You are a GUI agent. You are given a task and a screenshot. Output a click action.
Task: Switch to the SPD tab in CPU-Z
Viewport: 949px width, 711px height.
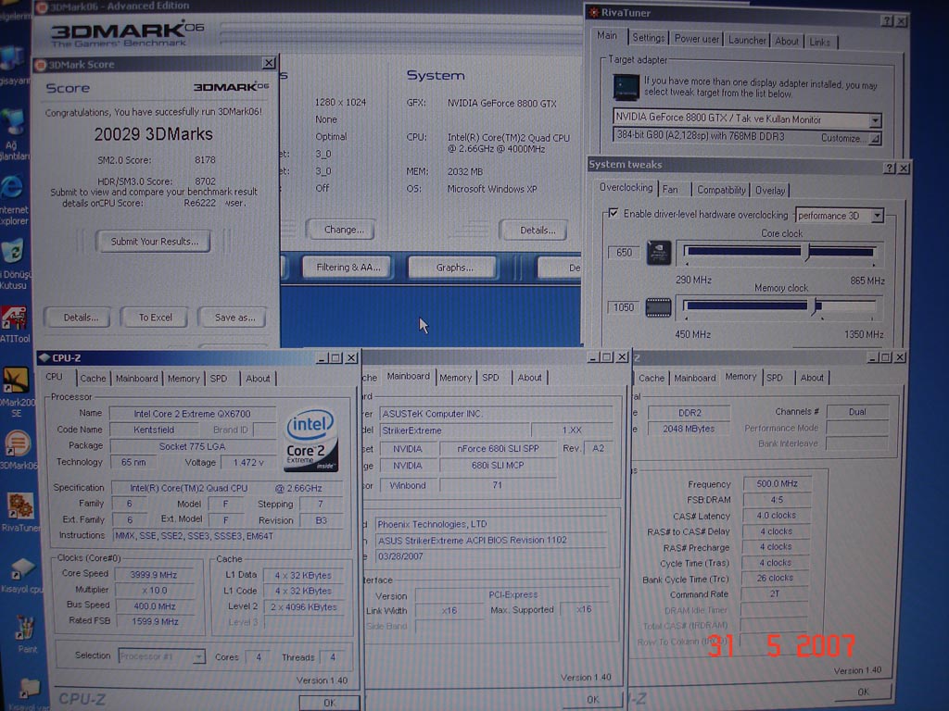click(219, 378)
